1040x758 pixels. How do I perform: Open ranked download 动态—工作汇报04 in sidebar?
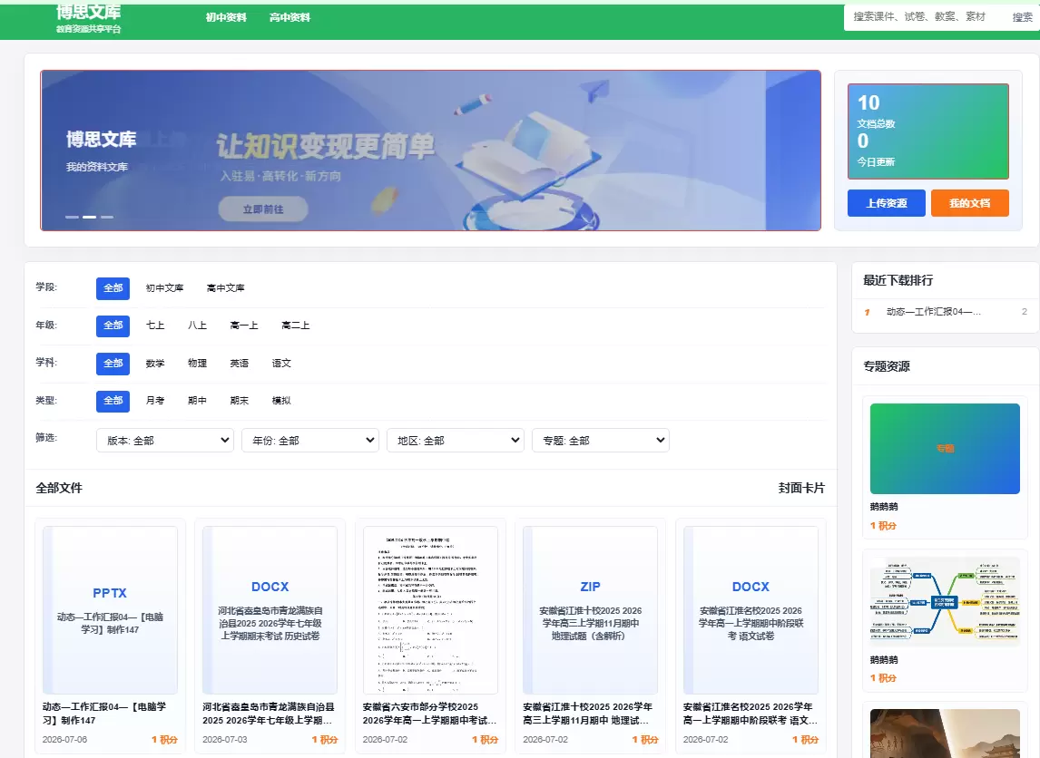[934, 311]
